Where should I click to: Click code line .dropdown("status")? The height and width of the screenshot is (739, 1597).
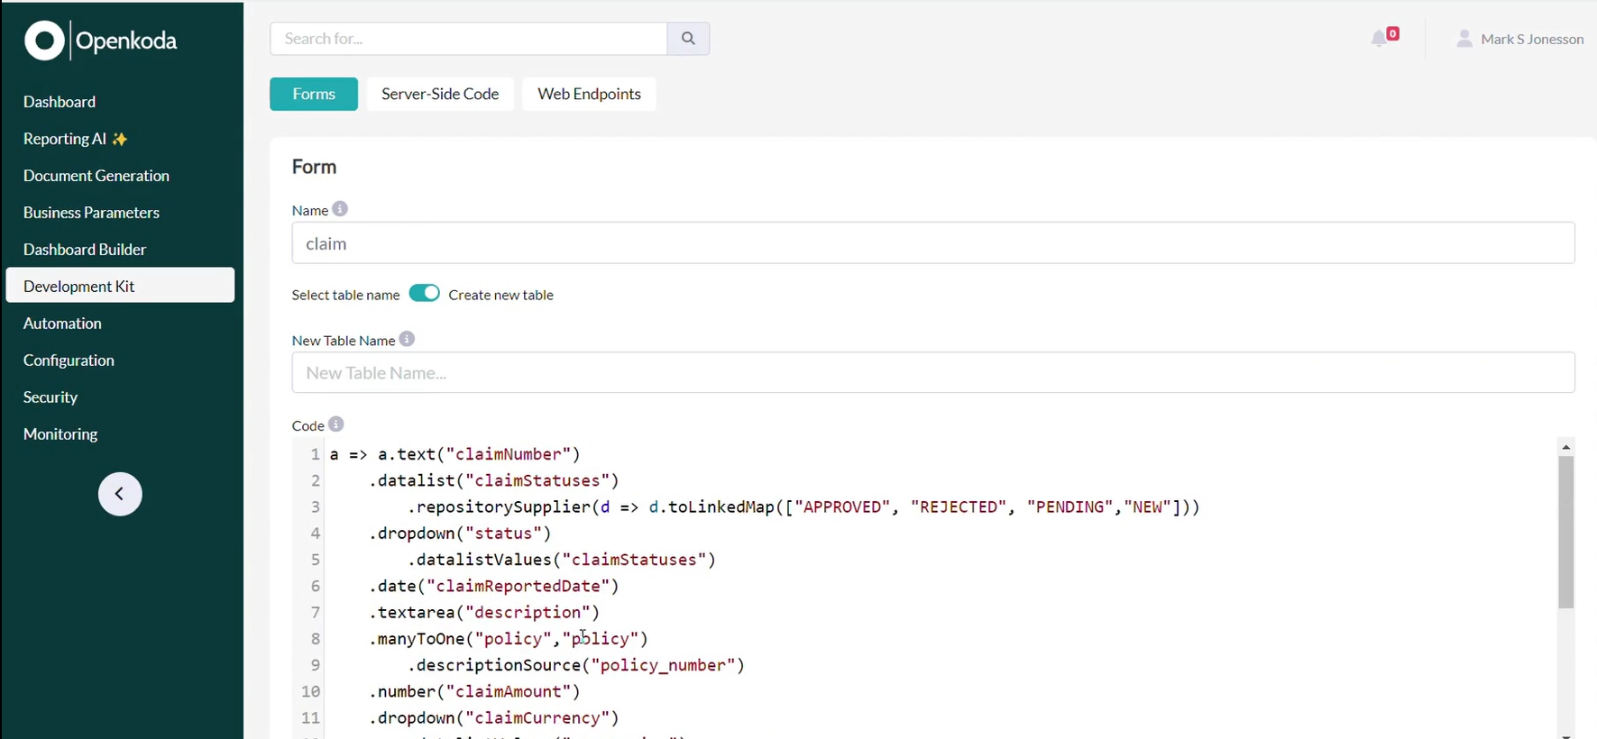(x=460, y=534)
